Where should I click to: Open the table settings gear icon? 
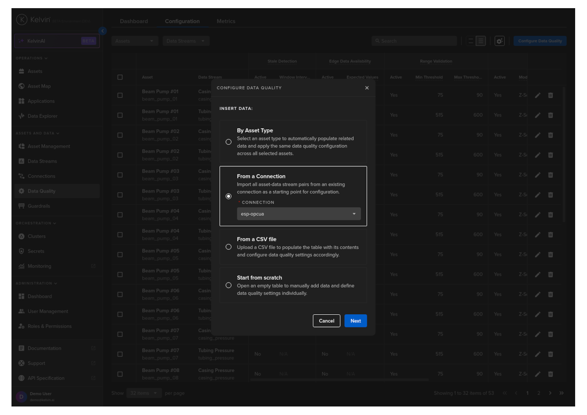pyautogui.click(x=499, y=41)
